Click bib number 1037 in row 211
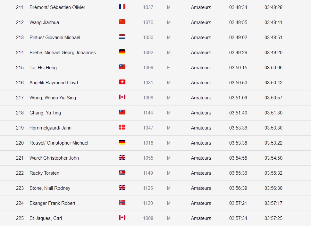Image resolution: width=311 pixels, height=226 pixels. point(148,7)
